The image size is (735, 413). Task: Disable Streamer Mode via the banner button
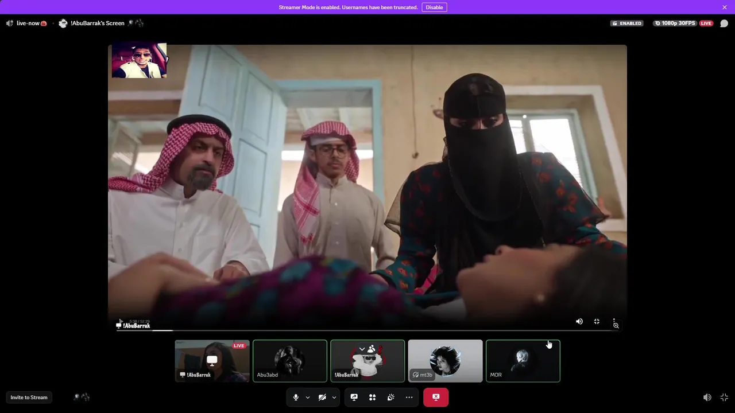pos(434,7)
